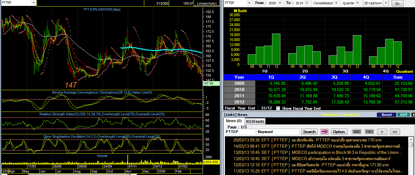
Task: Click the Keyword input field
Action: (278, 132)
